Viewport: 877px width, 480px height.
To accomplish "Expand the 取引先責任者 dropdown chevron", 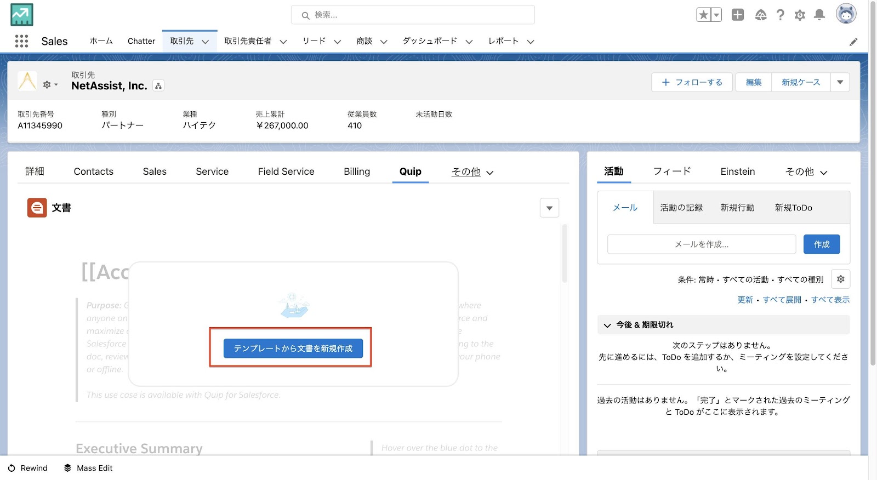I will click(283, 42).
